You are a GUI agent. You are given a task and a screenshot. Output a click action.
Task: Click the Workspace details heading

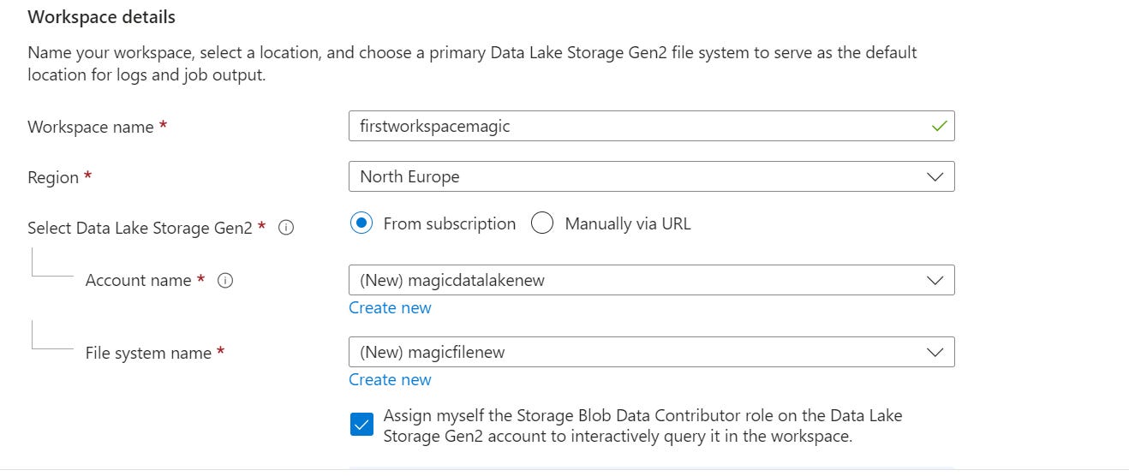point(101,17)
